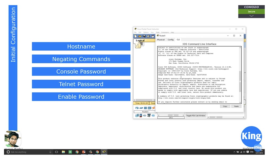Select the Connections lightning bolt icon
Image resolution: width=267 pixels, height=158 pixels.
tap(154, 108)
